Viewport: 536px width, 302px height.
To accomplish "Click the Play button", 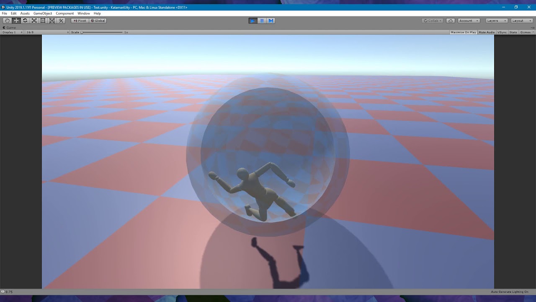I will pos(253,21).
